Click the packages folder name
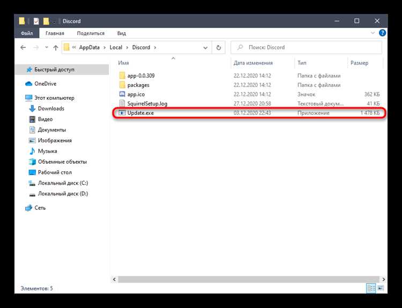The width and height of the screenshot is (402, 308). pyautogui.click(x=138, y=85)
